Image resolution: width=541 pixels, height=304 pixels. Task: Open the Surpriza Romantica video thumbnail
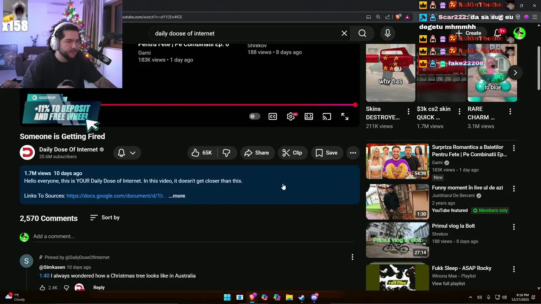click(x=397, y=161)
